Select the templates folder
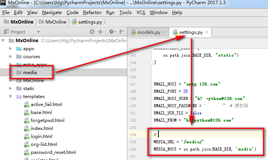This screenshot has width=268, height=160. tap(34, 97)
